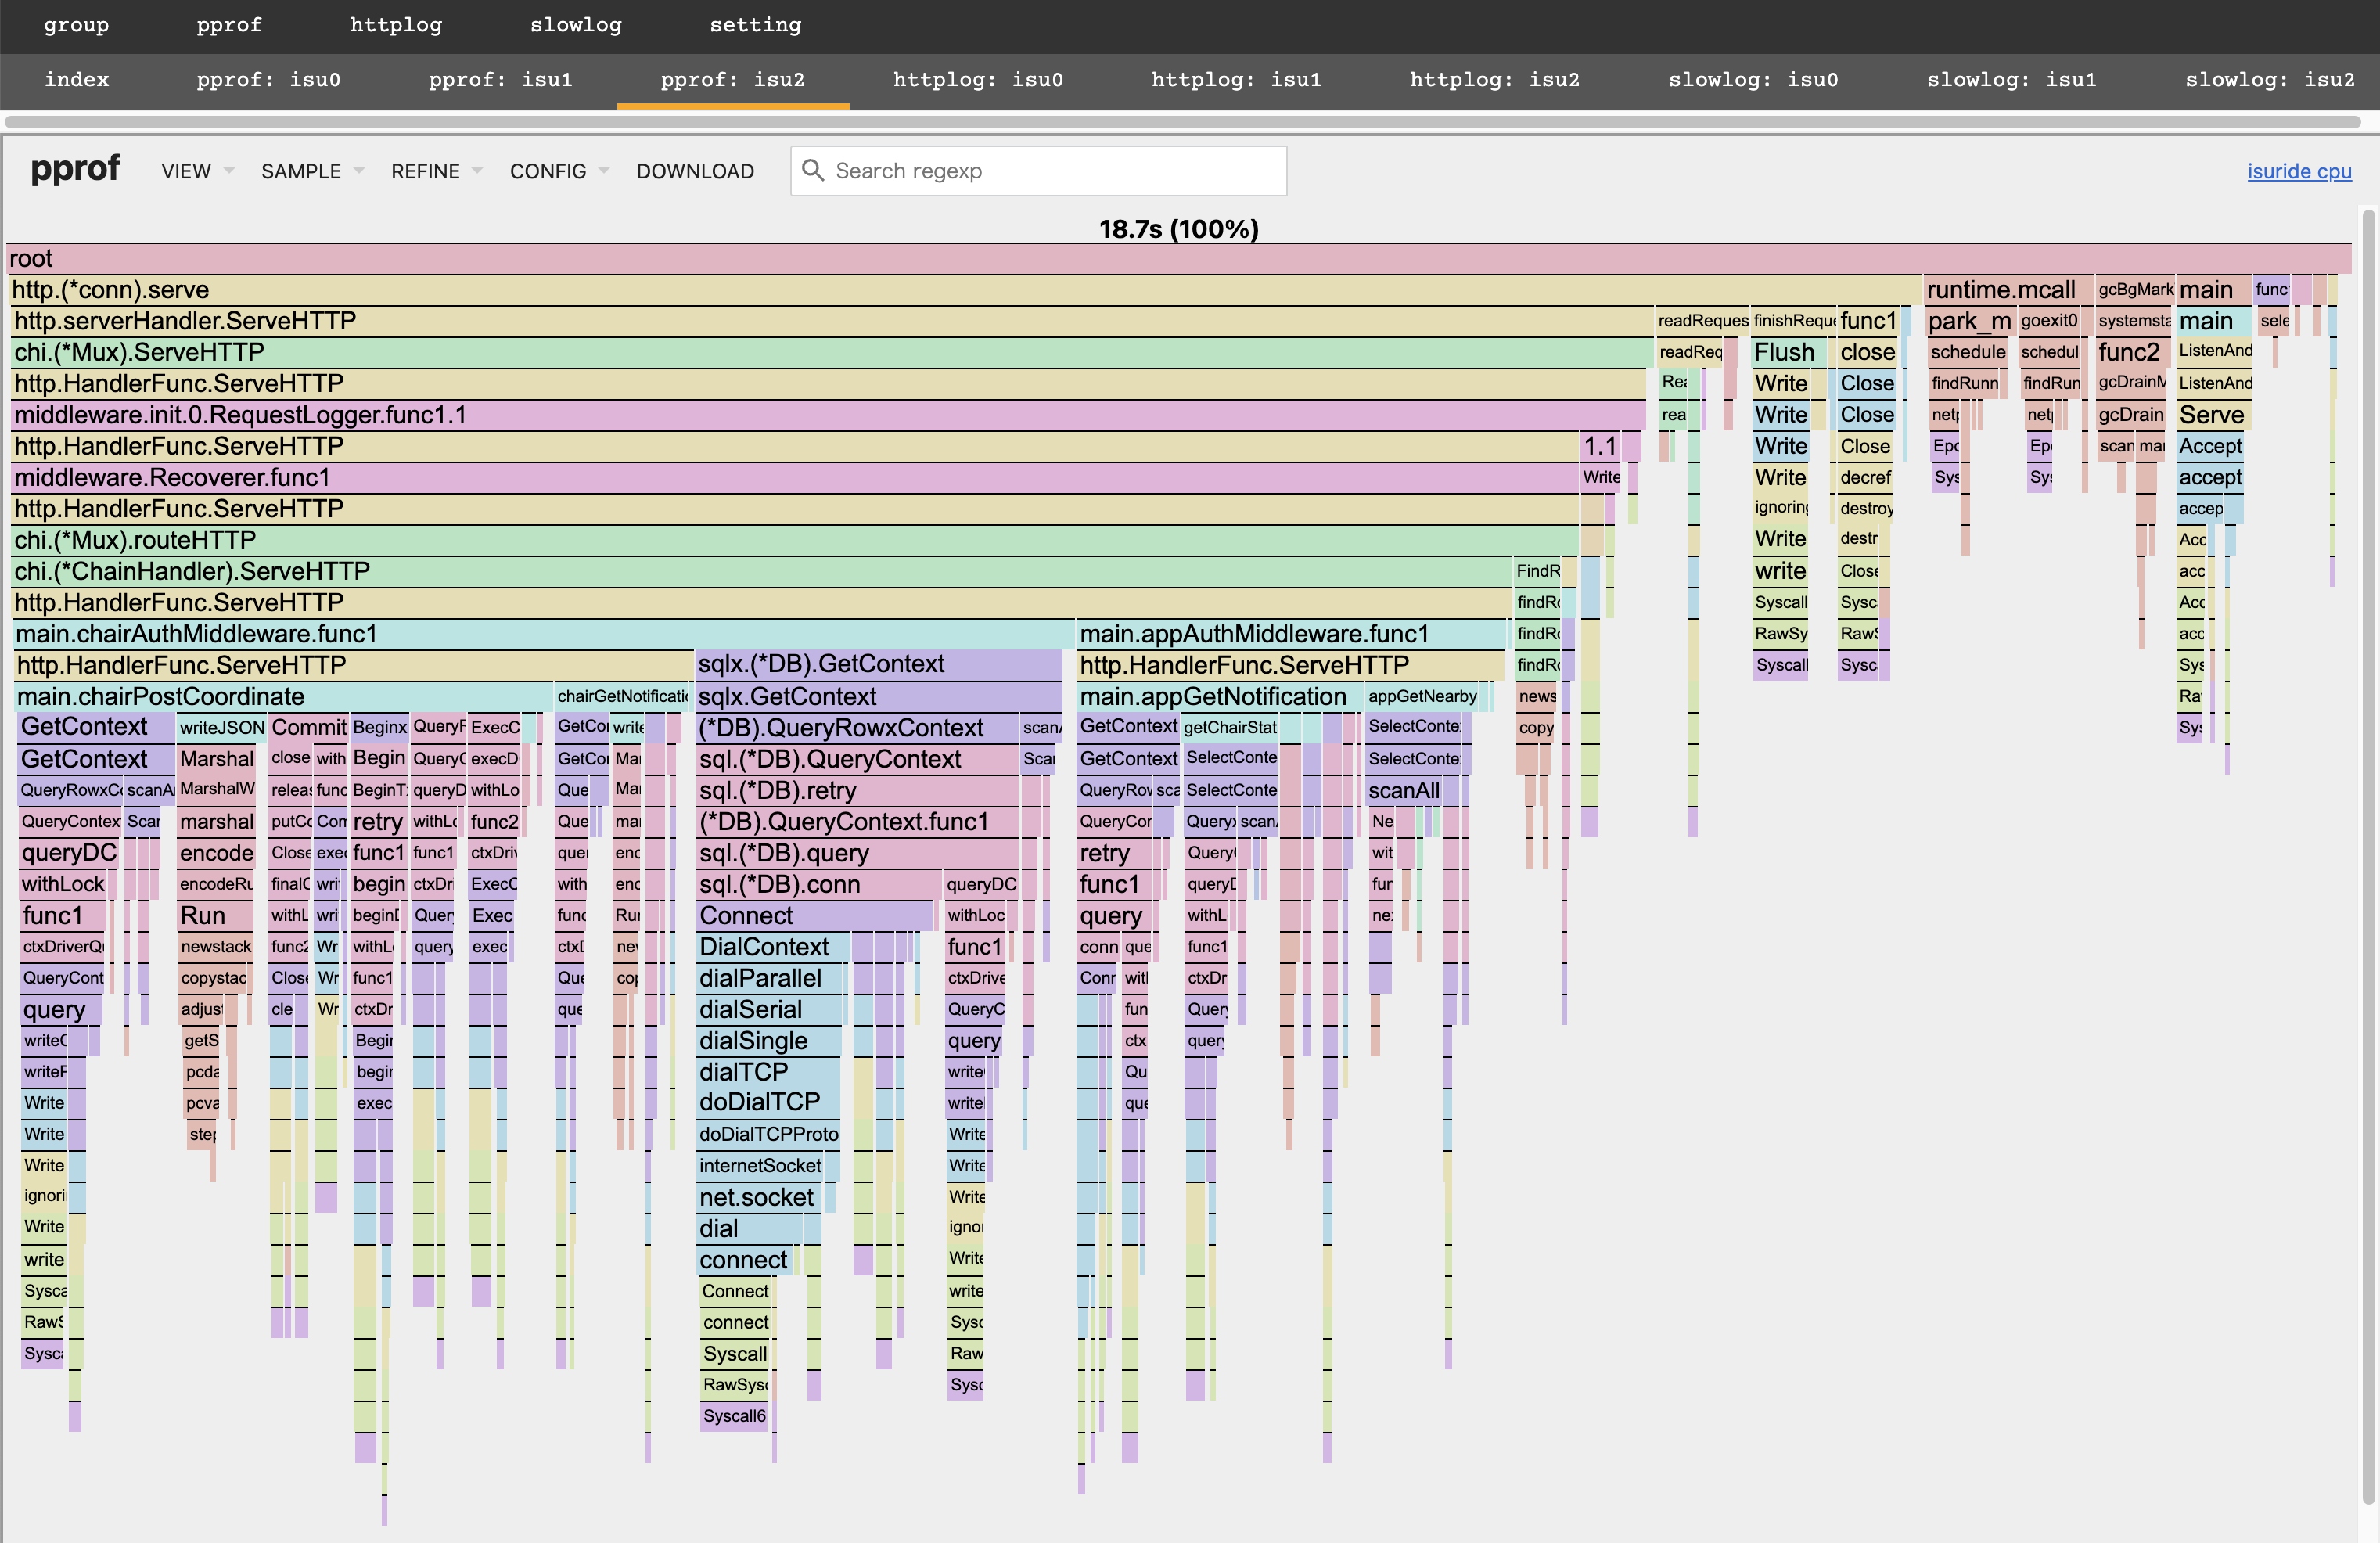Screen dimensions: 2380x1543
Task: Open the VIEW dropdown menu
Action: click(198, 171)
